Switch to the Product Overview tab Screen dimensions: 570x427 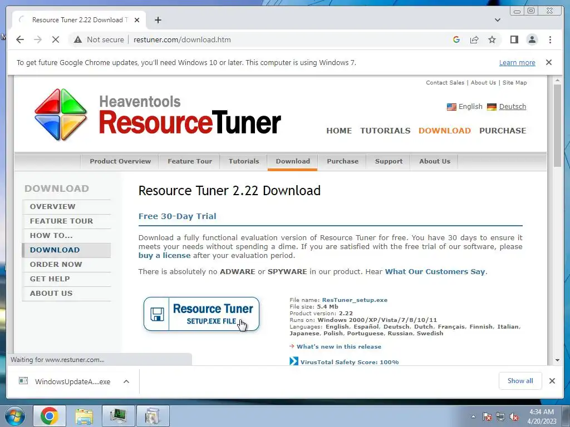point(120,161)
